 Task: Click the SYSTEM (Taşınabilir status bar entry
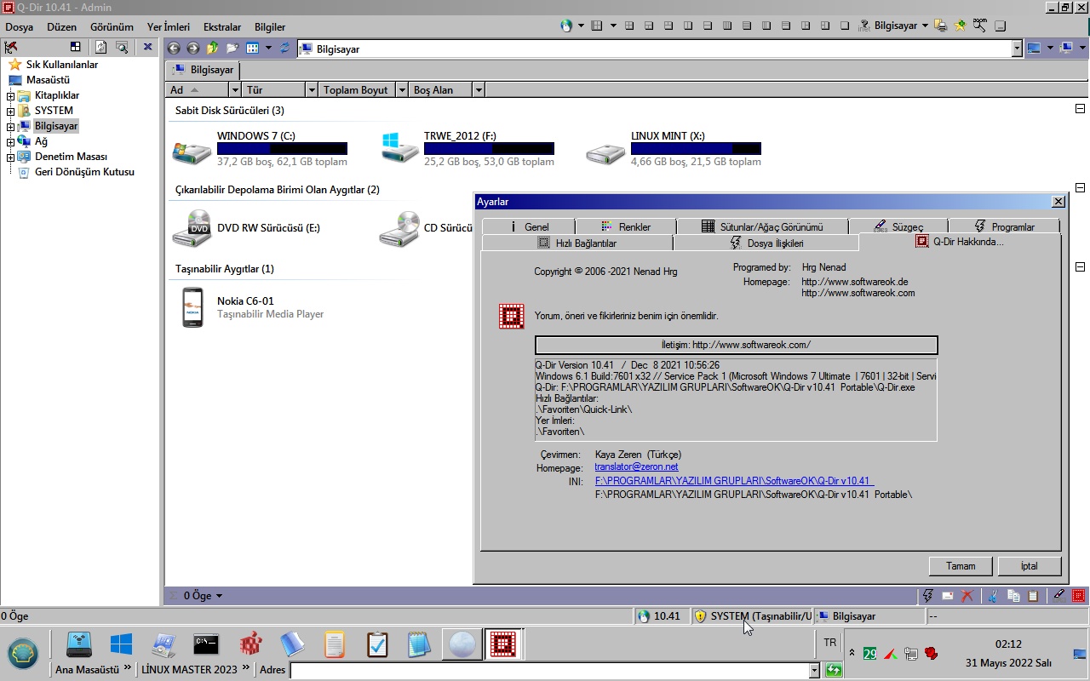click(753, 615)
